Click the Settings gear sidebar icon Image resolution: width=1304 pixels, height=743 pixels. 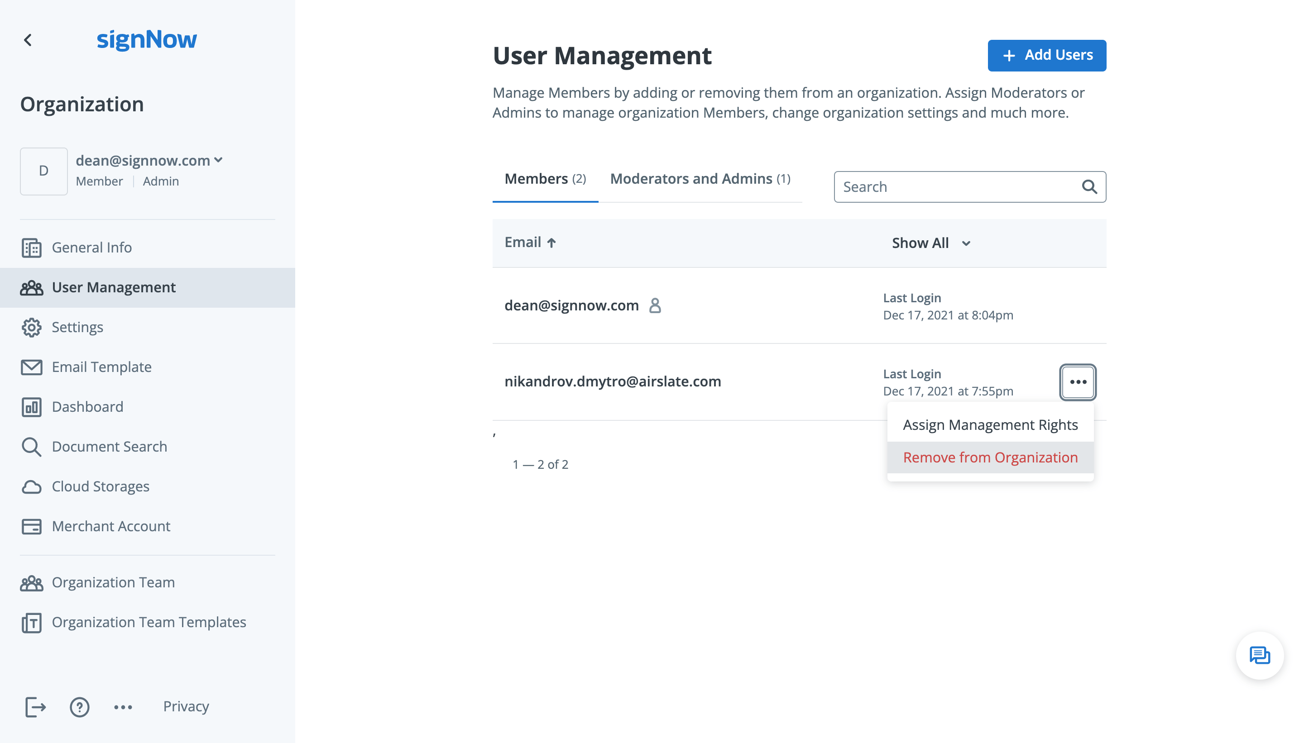point(31,327)
